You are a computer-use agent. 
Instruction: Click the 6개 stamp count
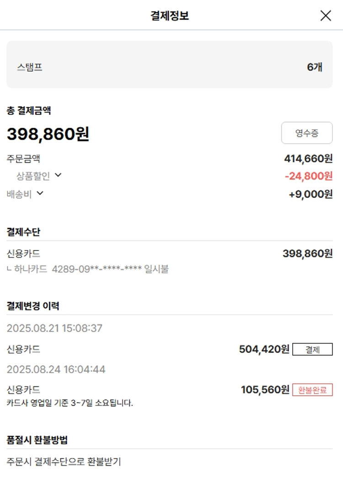pos(315,67)
